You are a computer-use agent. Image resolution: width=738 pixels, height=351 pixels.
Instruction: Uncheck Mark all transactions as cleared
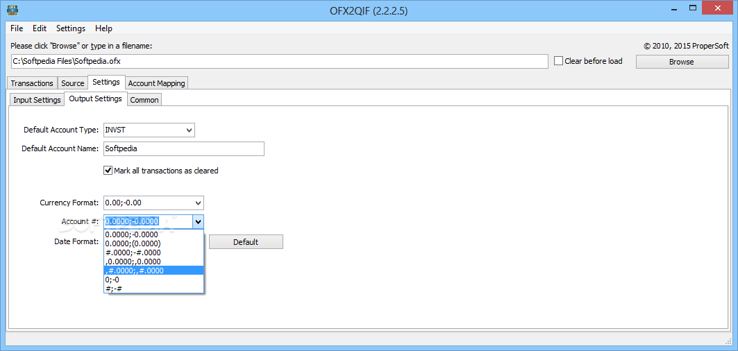tap(108, 171)
